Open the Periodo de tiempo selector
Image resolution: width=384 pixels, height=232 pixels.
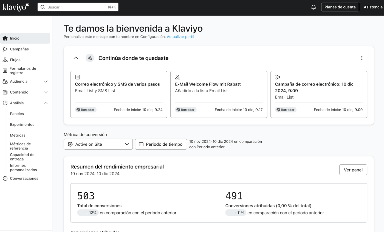[x=161, y=144]
